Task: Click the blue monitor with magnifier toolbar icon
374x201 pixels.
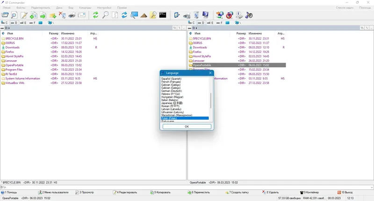Action: [x=134, y=15]
